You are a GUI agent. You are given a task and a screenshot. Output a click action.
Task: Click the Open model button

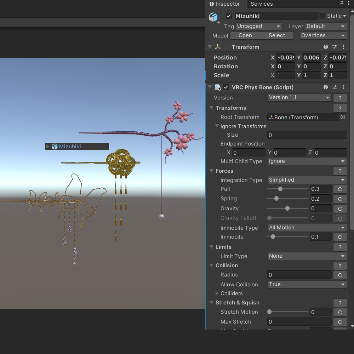[x=245, y=35]
